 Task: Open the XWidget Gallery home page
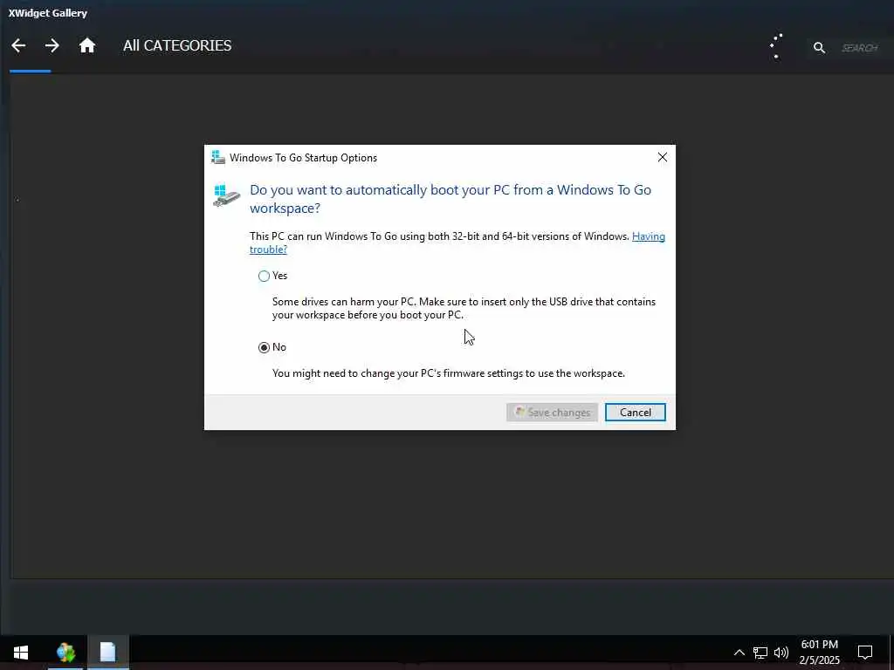(x=86, y=45)
